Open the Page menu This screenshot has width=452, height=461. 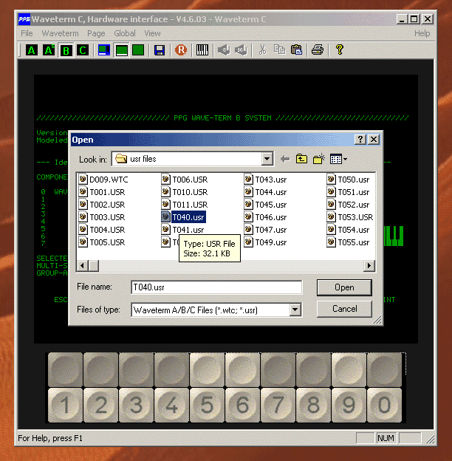pyautogui.click(x=96, y=33)
